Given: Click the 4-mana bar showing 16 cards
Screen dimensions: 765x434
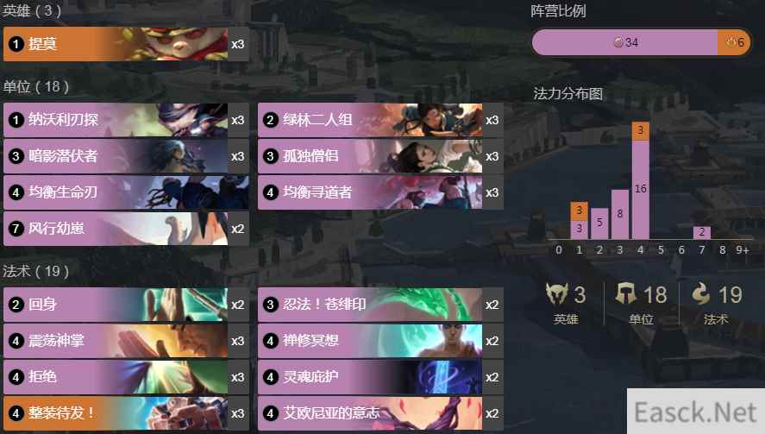Looking at the screenshot, I should (641, 190).
